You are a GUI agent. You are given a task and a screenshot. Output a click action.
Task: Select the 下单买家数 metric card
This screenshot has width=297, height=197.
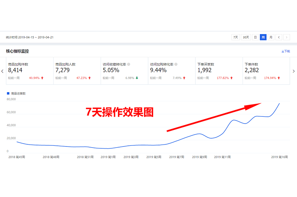point(219,71)
